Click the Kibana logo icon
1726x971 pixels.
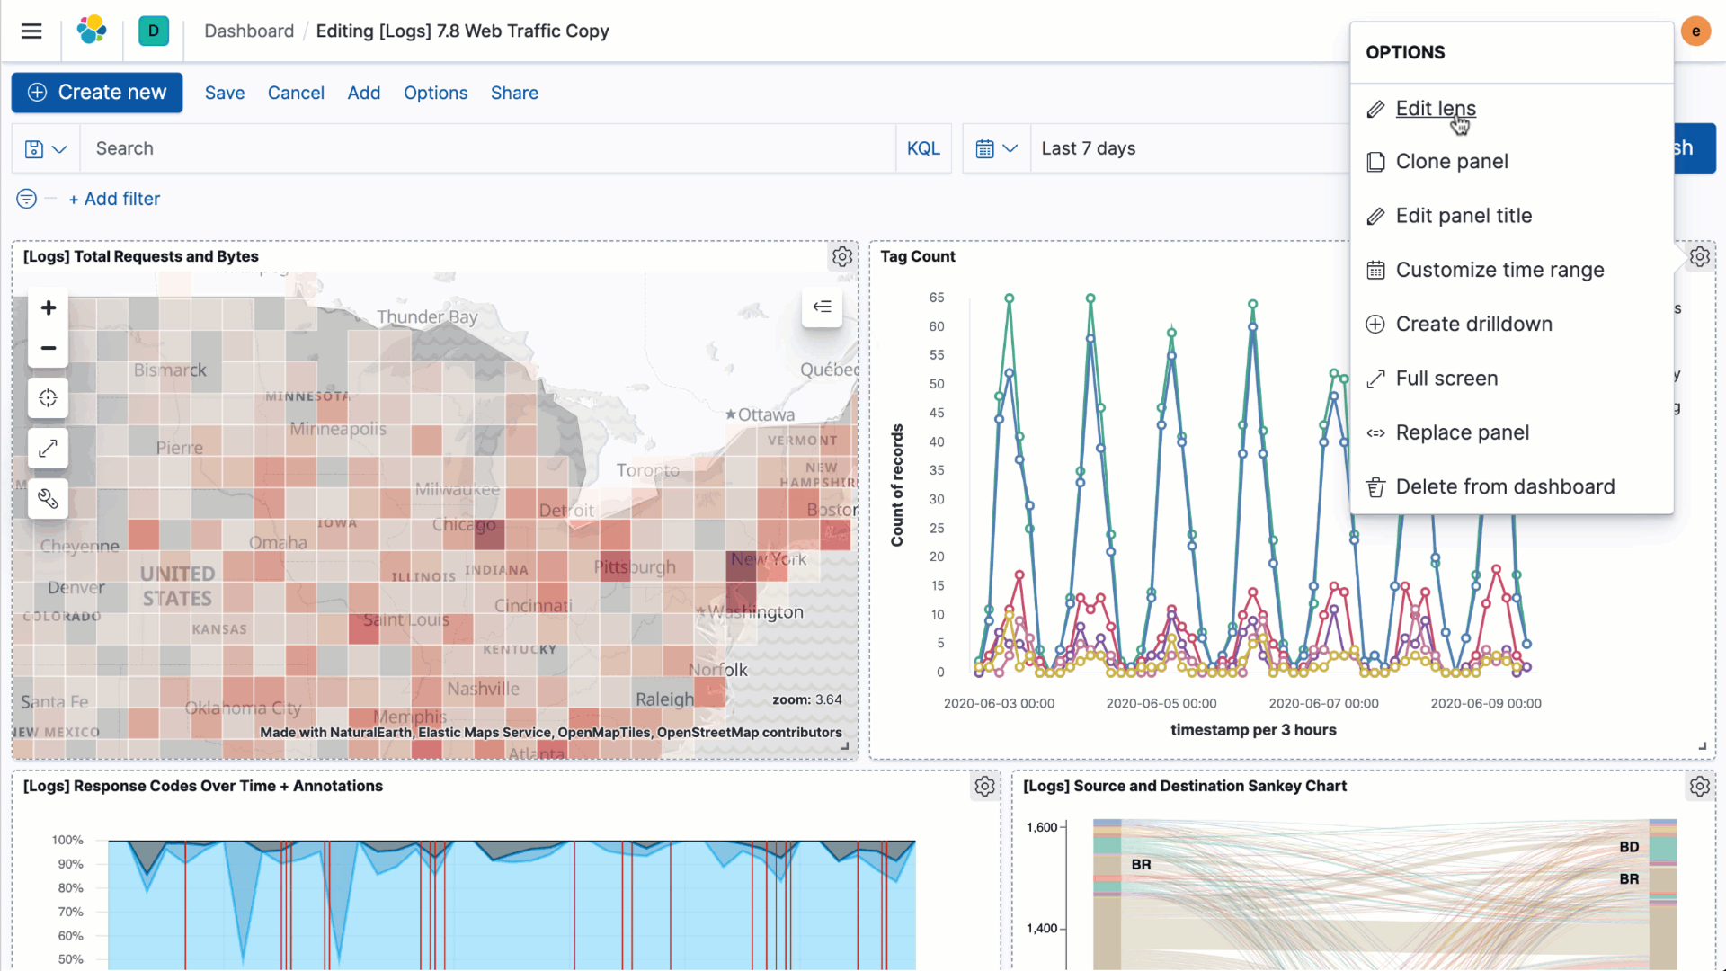(92, 30)
